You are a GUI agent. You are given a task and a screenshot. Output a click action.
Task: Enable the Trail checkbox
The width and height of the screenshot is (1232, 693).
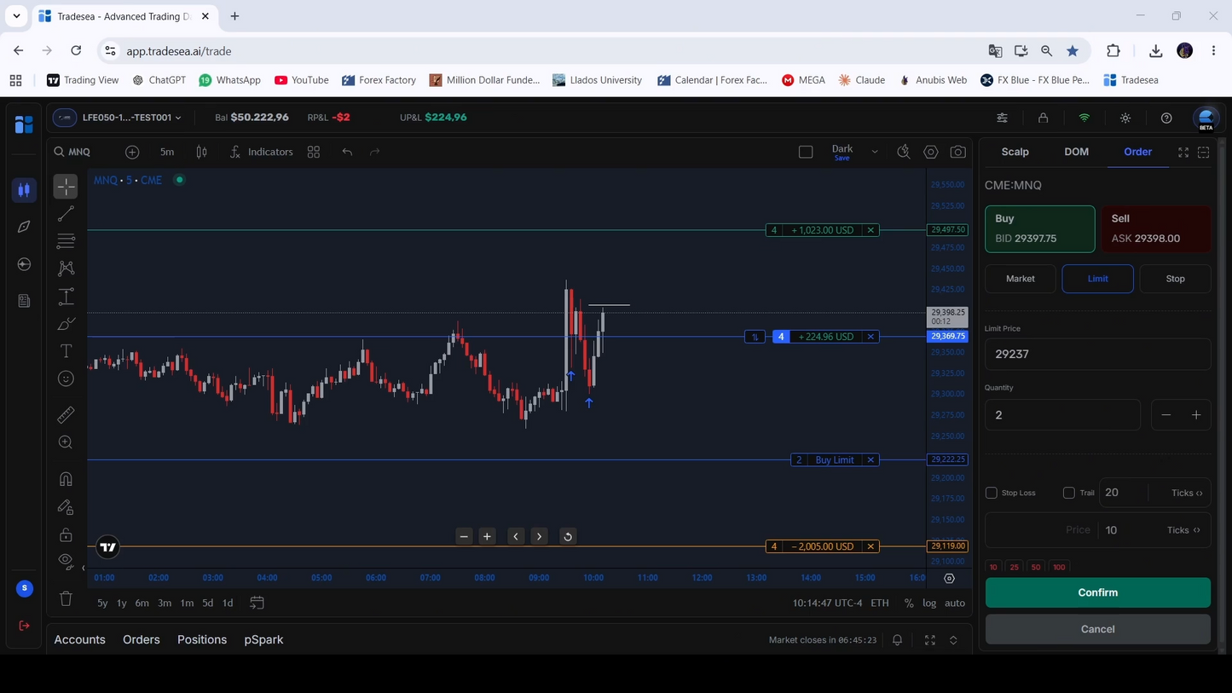pos(1068,493)
